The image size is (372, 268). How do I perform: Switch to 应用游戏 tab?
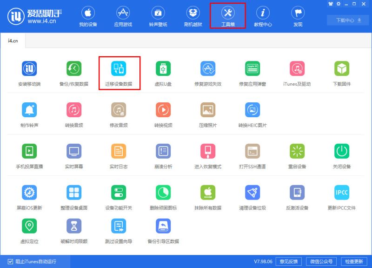(x=123, y=16)
